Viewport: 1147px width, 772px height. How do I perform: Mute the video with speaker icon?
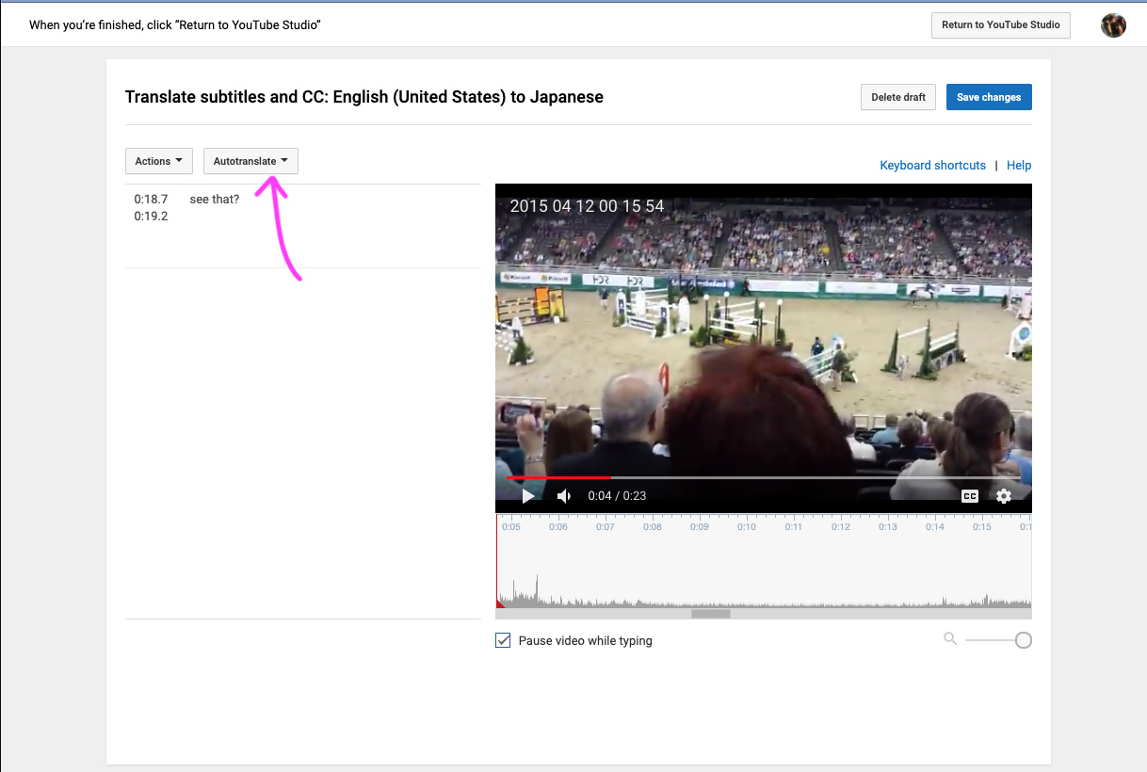tap(563, 496)
